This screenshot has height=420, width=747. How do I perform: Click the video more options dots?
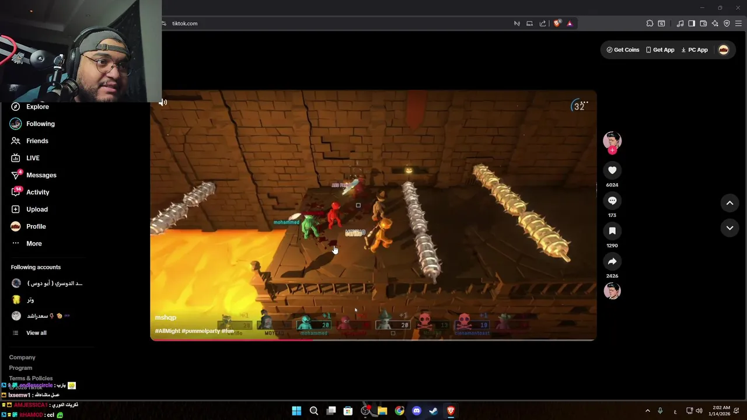click(585, 103)
